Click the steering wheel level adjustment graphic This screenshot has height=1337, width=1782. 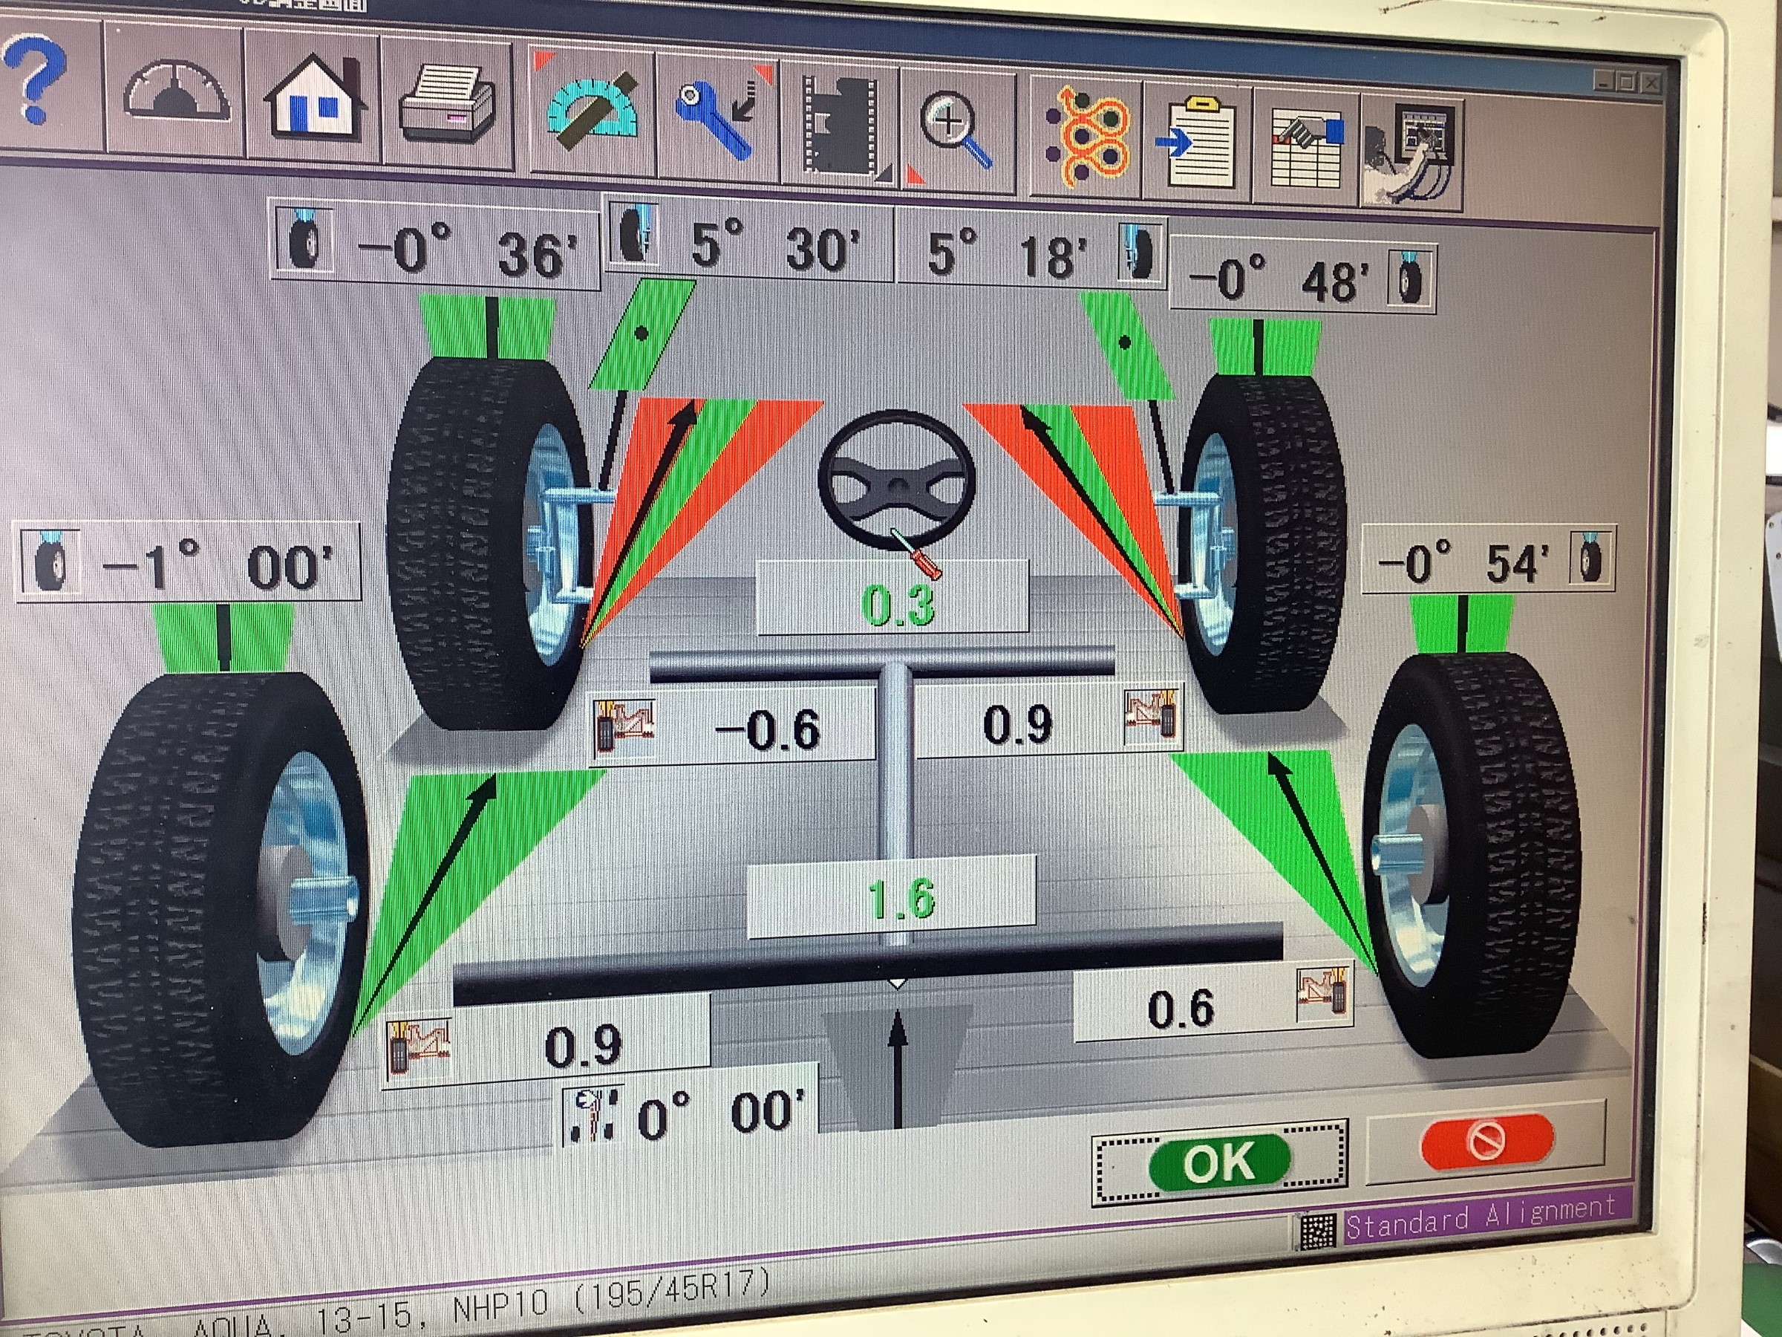point(896,484)
